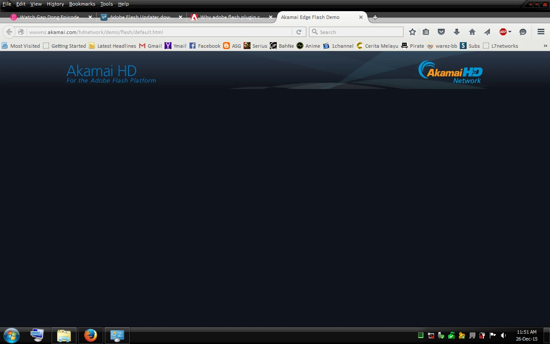The height and width of the screenshot is (344, 550).
Task: Open Serius bookmark
Action: [x=255, y=46]
